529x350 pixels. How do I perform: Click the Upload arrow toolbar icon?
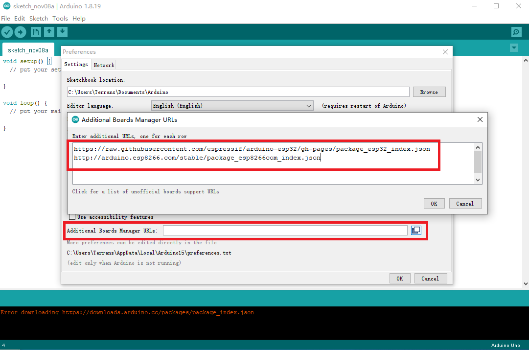(20, 32)
